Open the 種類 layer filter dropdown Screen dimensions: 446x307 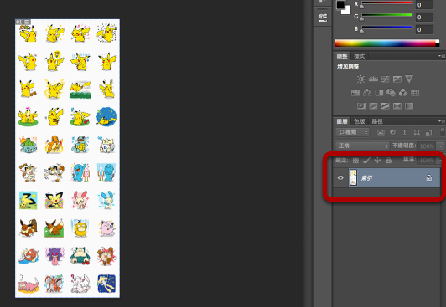[x=353, y=132]
